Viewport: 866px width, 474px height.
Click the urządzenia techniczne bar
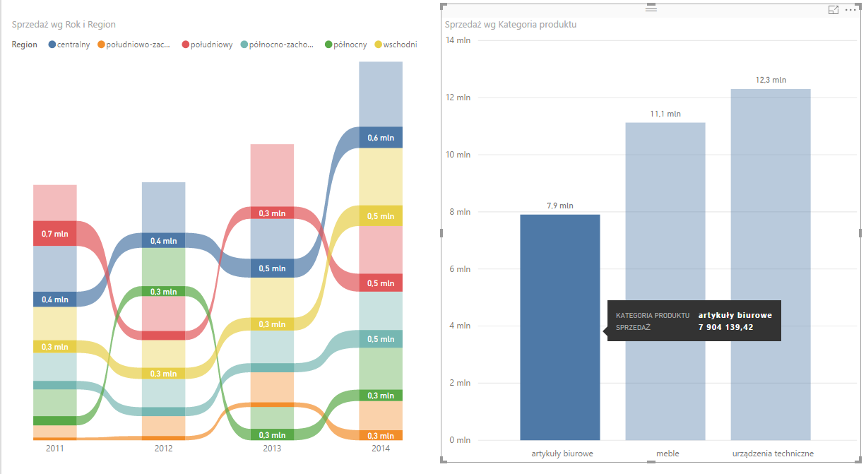point(771,264)
